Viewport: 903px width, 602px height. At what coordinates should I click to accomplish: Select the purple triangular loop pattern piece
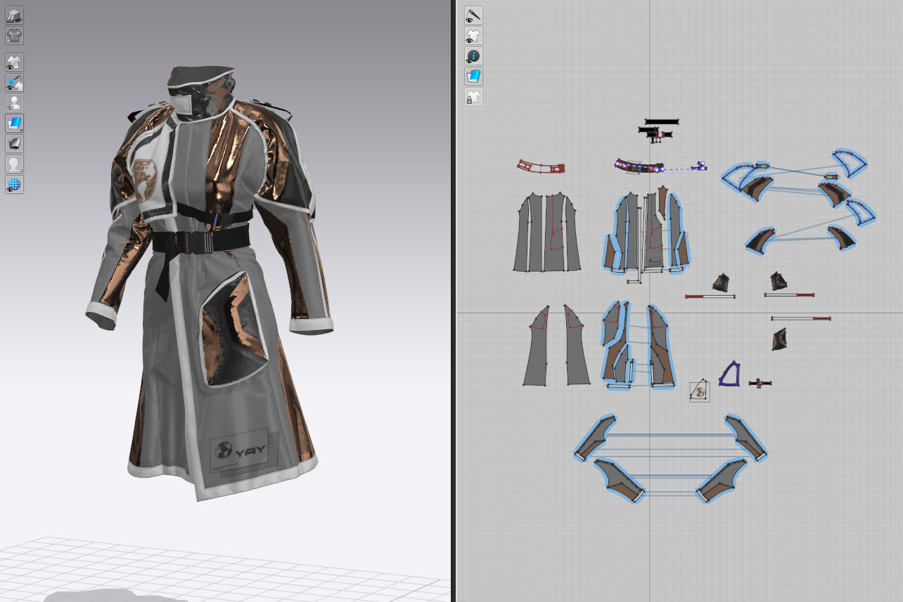tap(729, 374)
